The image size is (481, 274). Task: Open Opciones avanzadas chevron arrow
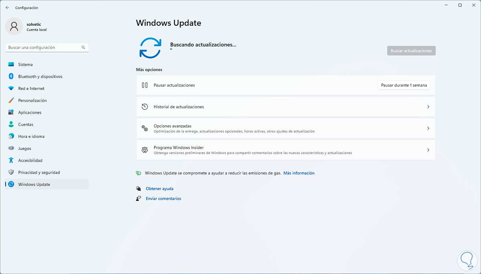click(428, 128)
